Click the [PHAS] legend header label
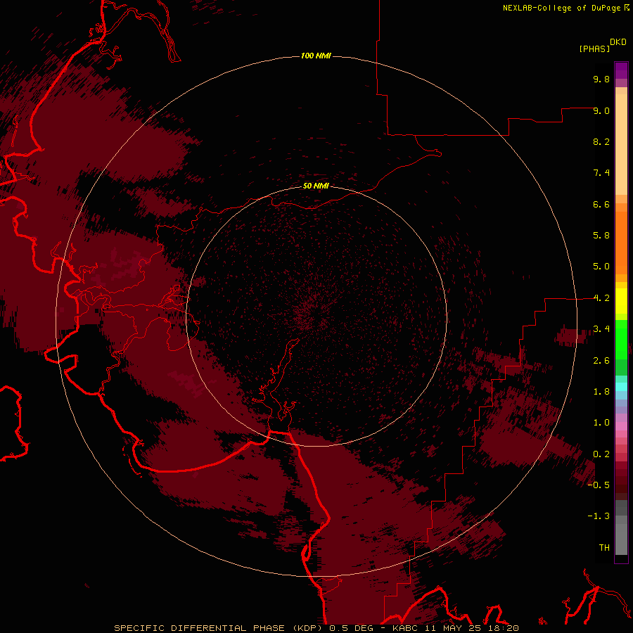The height and width of the screenshot is (633, 633). [594, 49]
